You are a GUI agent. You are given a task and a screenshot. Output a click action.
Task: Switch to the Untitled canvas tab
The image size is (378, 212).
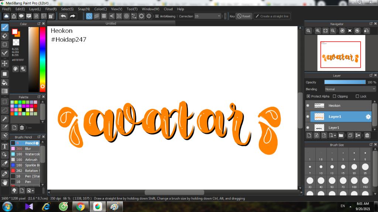[x=111, y=23]
